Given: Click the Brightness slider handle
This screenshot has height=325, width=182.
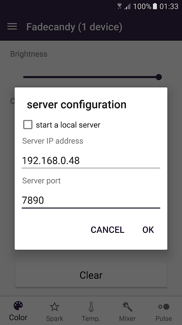Looking at the screenshot, I should tap(159, 77).
